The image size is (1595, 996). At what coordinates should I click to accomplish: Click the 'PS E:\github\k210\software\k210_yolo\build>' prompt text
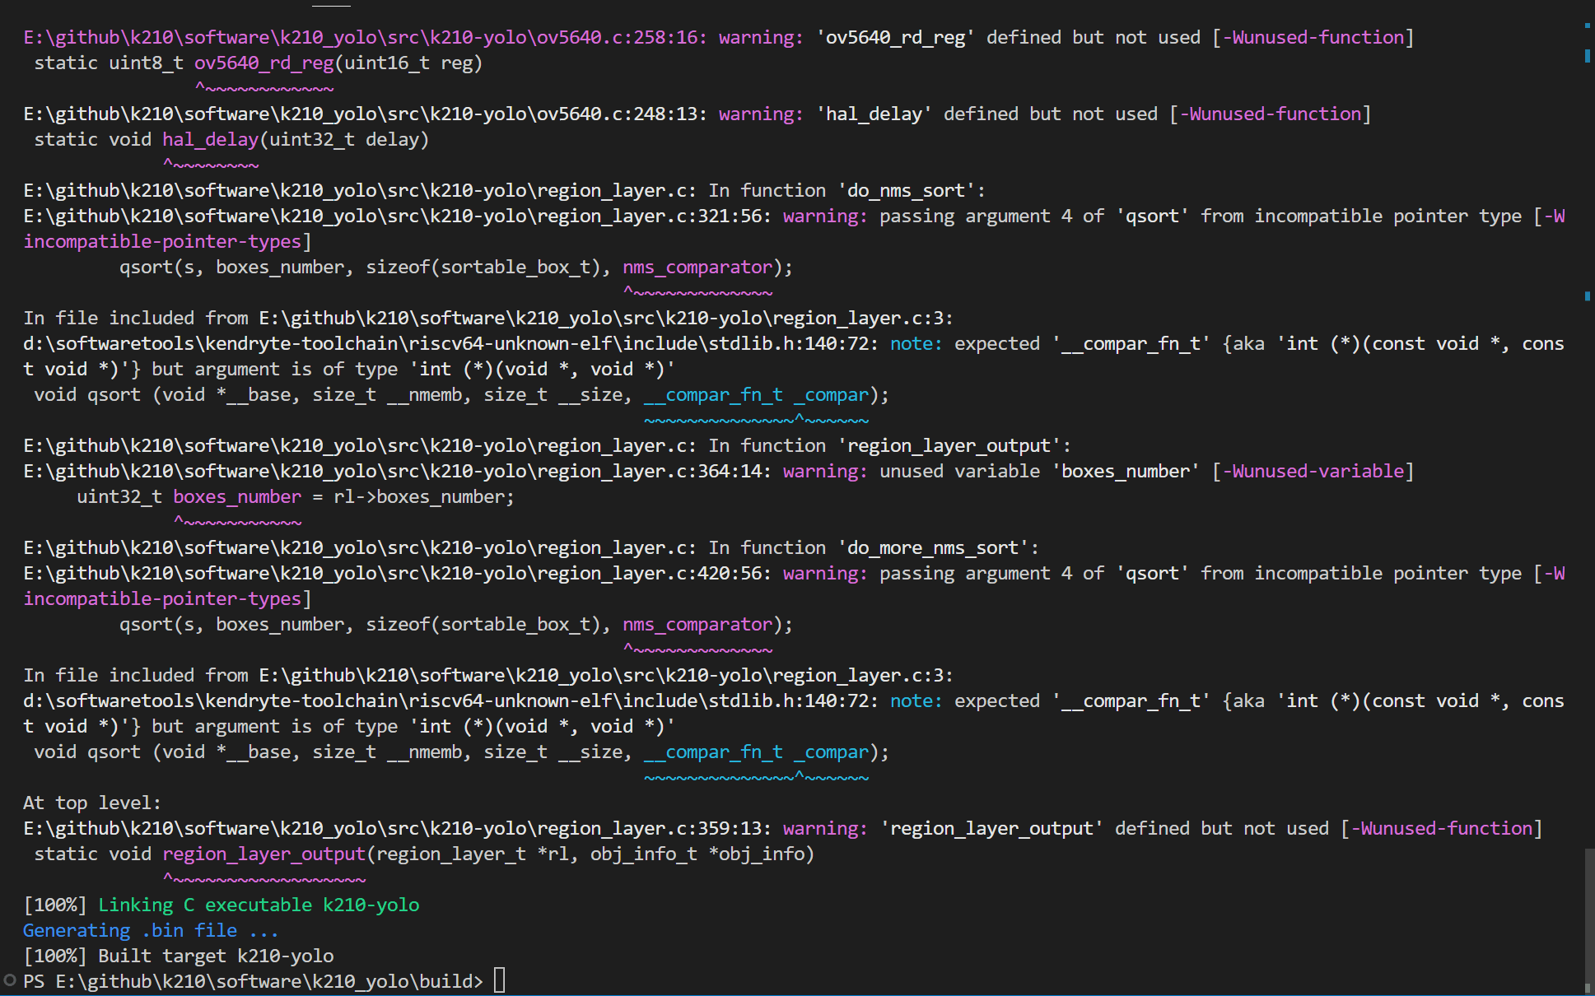click(253, 982)
